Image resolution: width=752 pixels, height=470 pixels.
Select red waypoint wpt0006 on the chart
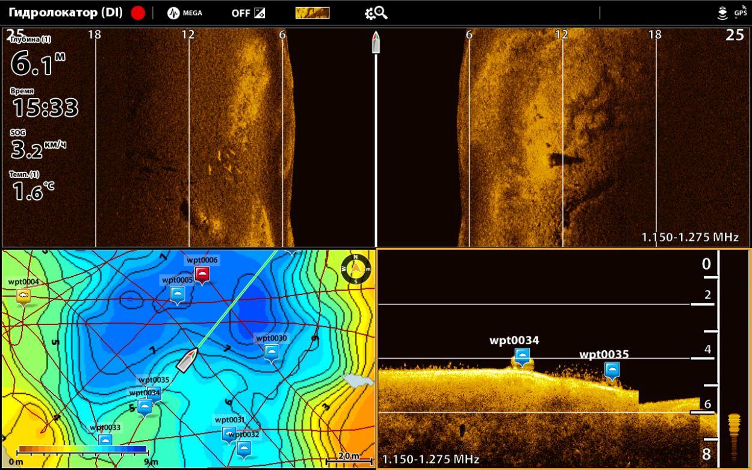coord(202,275)
